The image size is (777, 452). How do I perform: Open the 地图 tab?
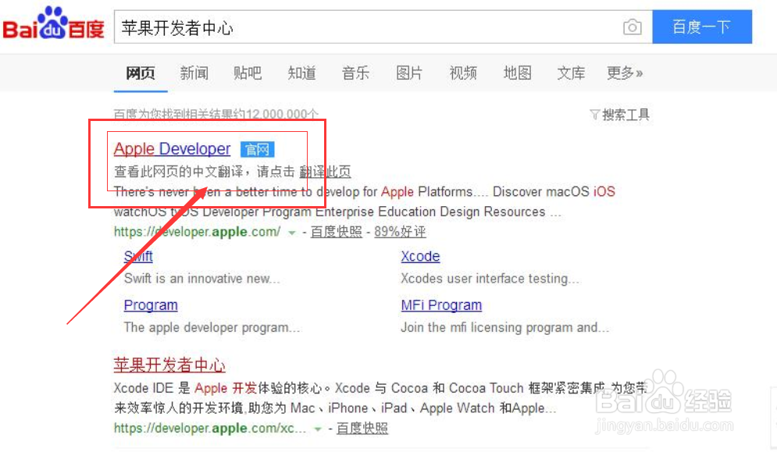(517, 73)
